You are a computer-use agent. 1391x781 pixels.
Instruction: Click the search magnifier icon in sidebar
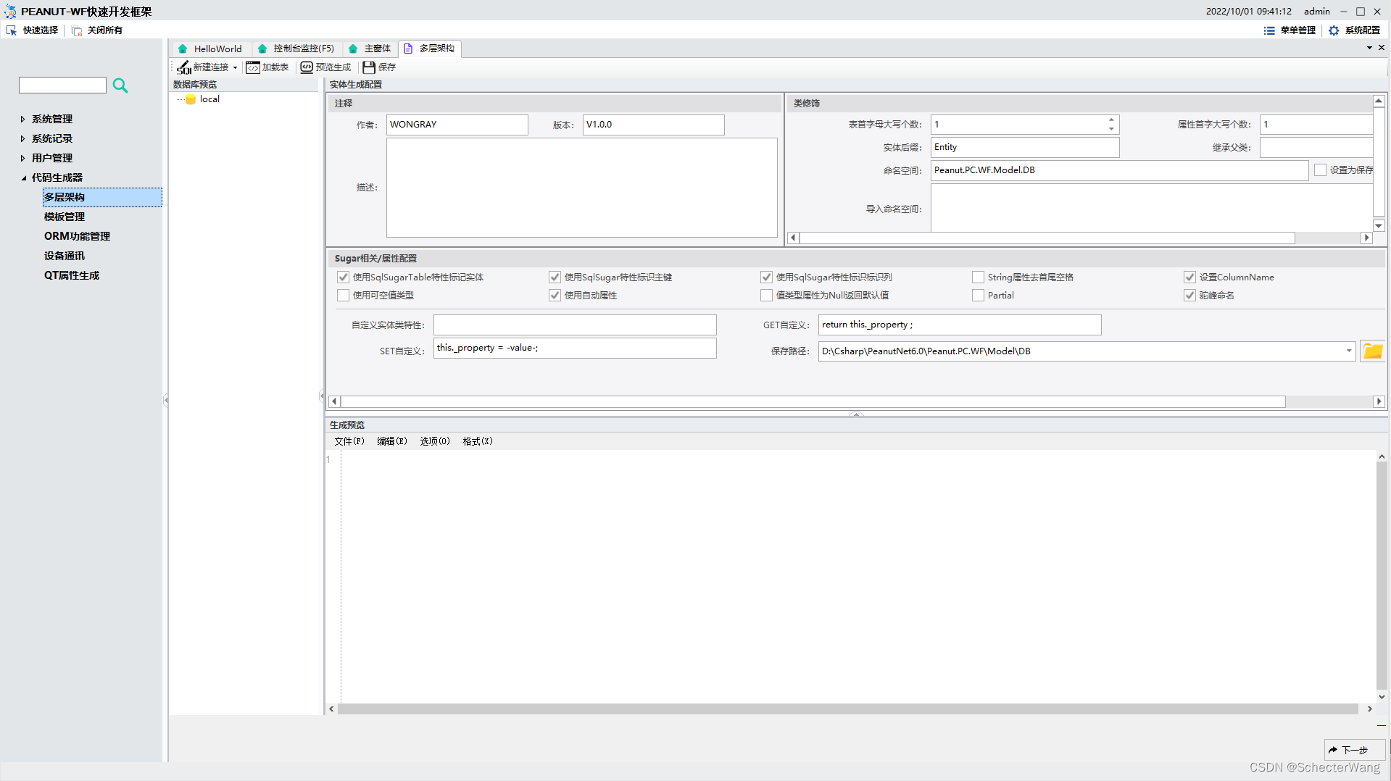click(x=120, y=85)
